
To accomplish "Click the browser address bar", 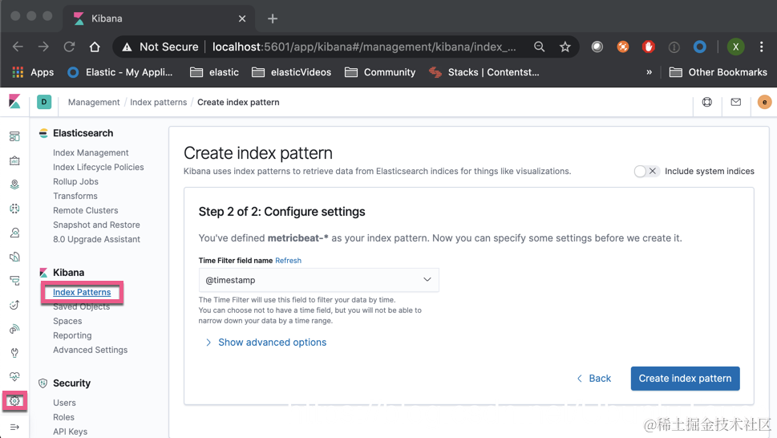I will (361, 47).
